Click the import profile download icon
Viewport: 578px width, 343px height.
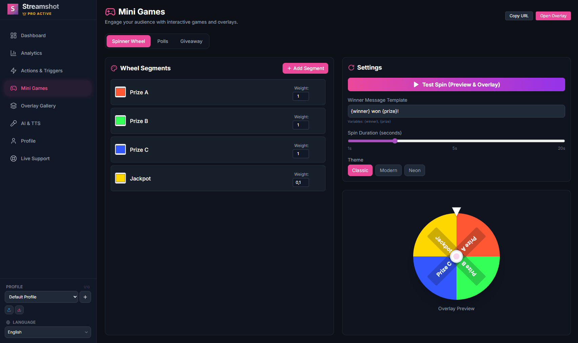coord(19,310)
